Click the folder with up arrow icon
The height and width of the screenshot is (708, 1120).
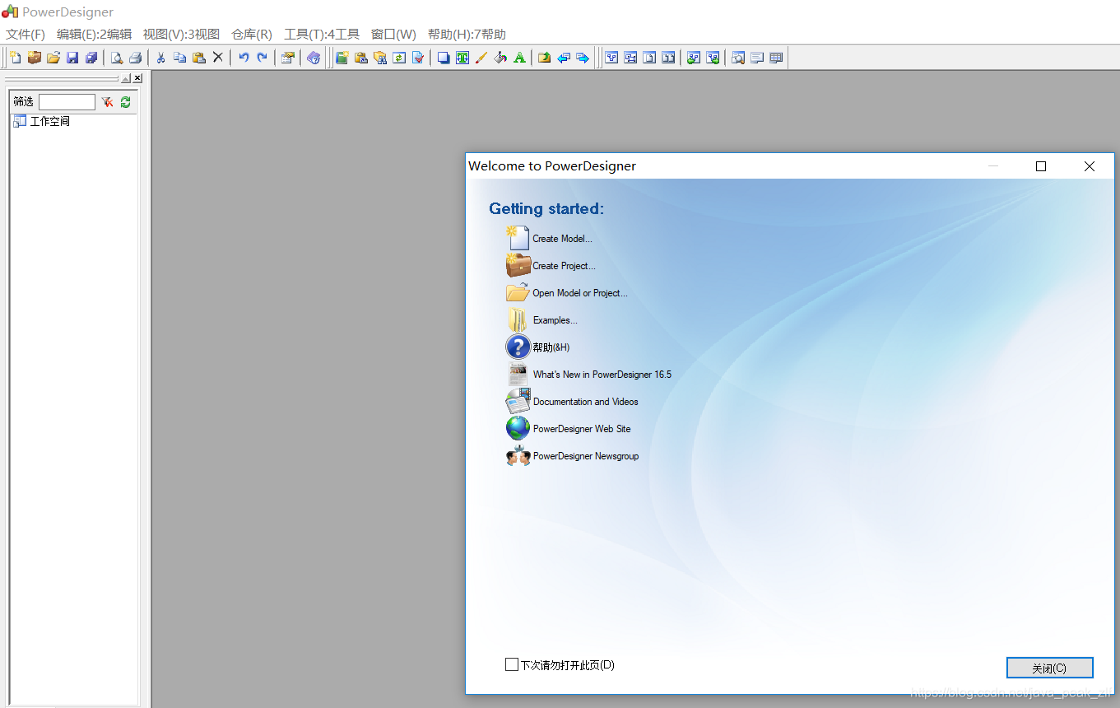[x=545, y=58]
